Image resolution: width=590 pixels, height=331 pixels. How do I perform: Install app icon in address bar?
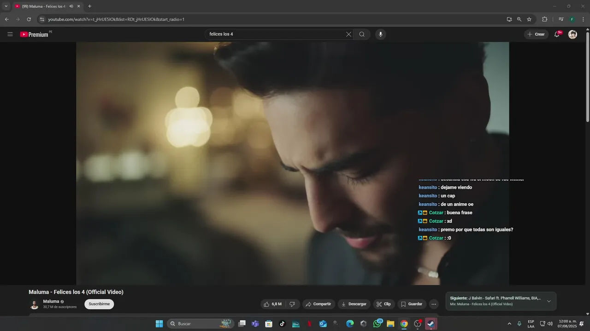[509, 19]
